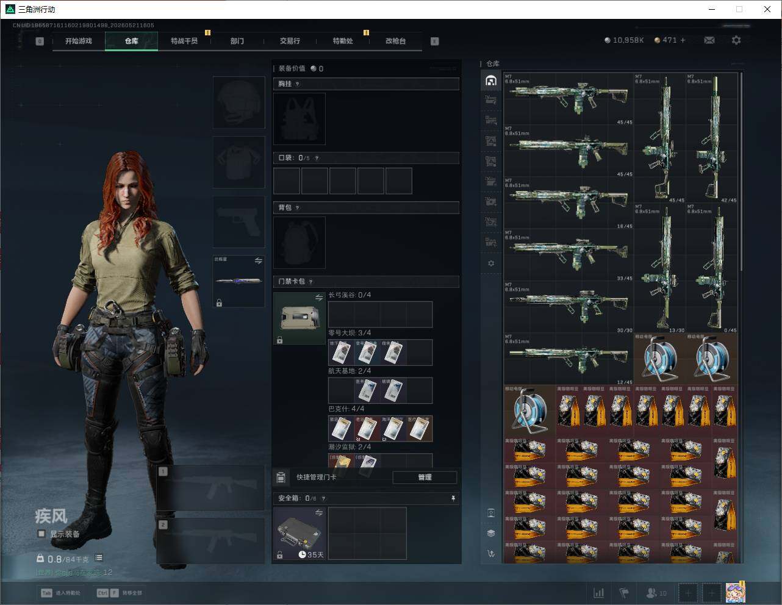Select the vertical M7 with 0/45 ammo
782x605 pixels.
[712, 268]
